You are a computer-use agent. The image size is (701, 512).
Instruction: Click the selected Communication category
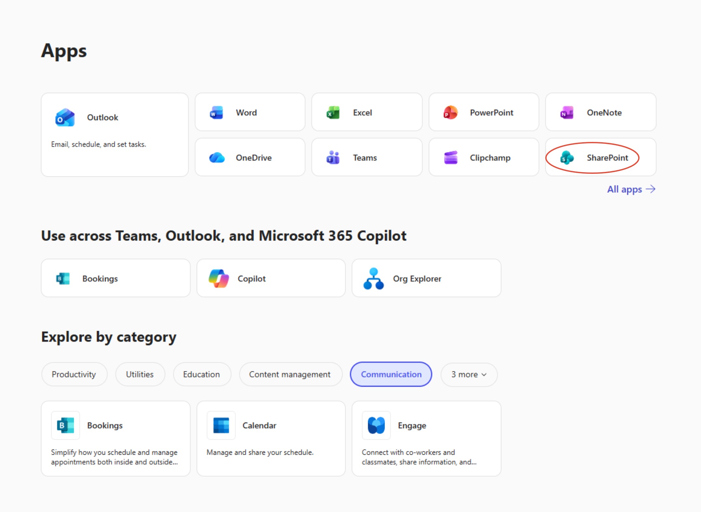(391, 374)
